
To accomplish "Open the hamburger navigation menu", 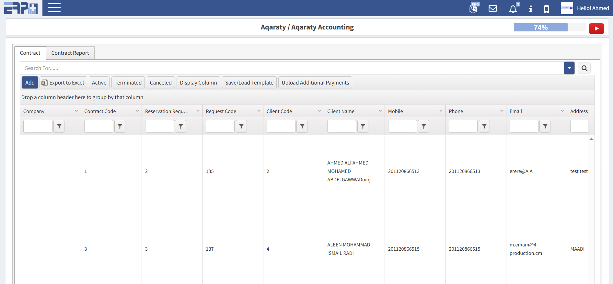I will [54, 8].
